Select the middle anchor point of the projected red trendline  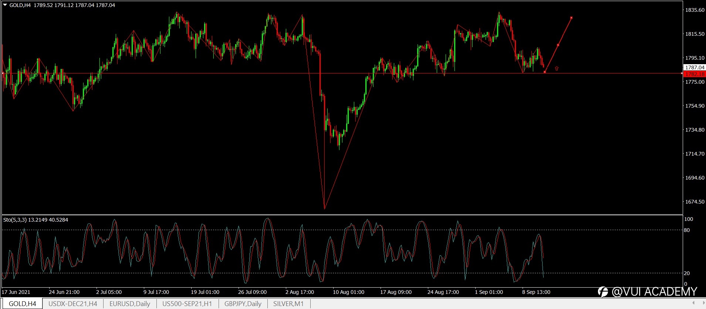(558, 45)
